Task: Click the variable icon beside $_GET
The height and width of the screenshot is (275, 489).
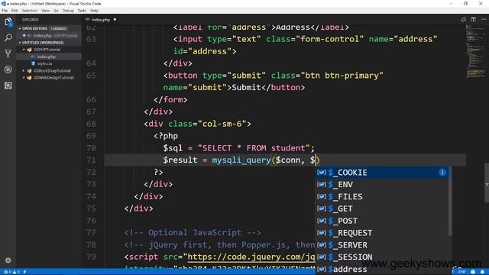Action: tap(321, 209)
